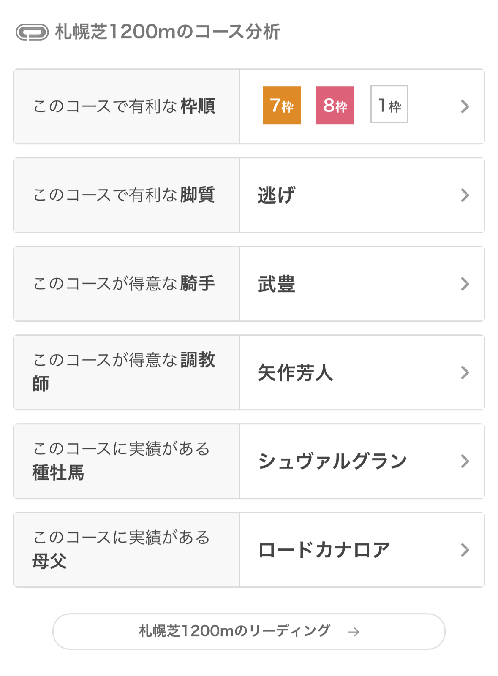
Task: Open the 騎手 row chevron arrow
Action: click(465, 284)
